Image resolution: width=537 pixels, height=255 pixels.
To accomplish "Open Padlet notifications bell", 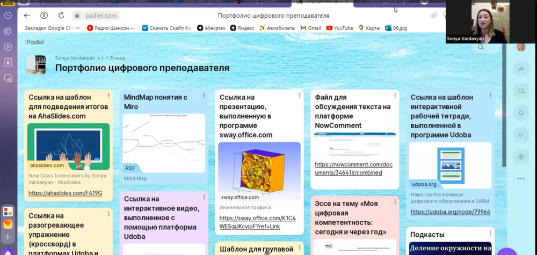I will coord(520,112).
